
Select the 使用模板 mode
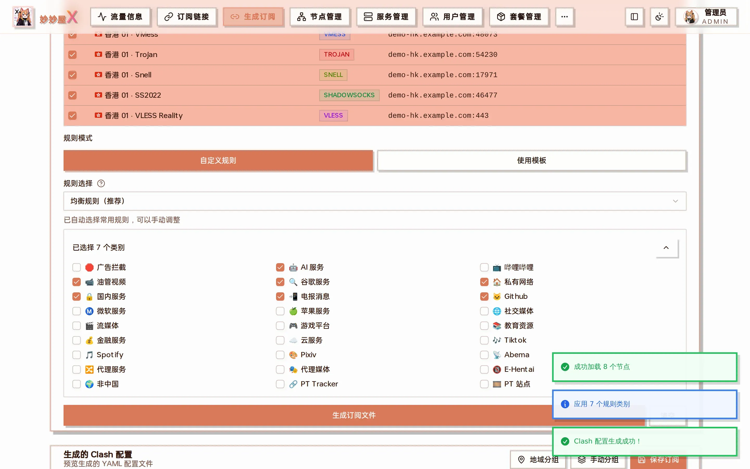click(532, 160)
